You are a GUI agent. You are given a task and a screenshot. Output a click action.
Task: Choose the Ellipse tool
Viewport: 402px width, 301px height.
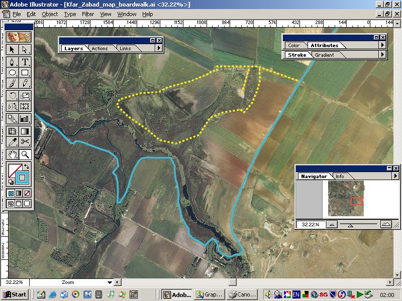13,73
